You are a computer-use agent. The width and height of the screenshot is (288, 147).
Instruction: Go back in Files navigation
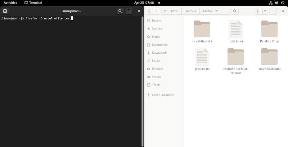149,11
